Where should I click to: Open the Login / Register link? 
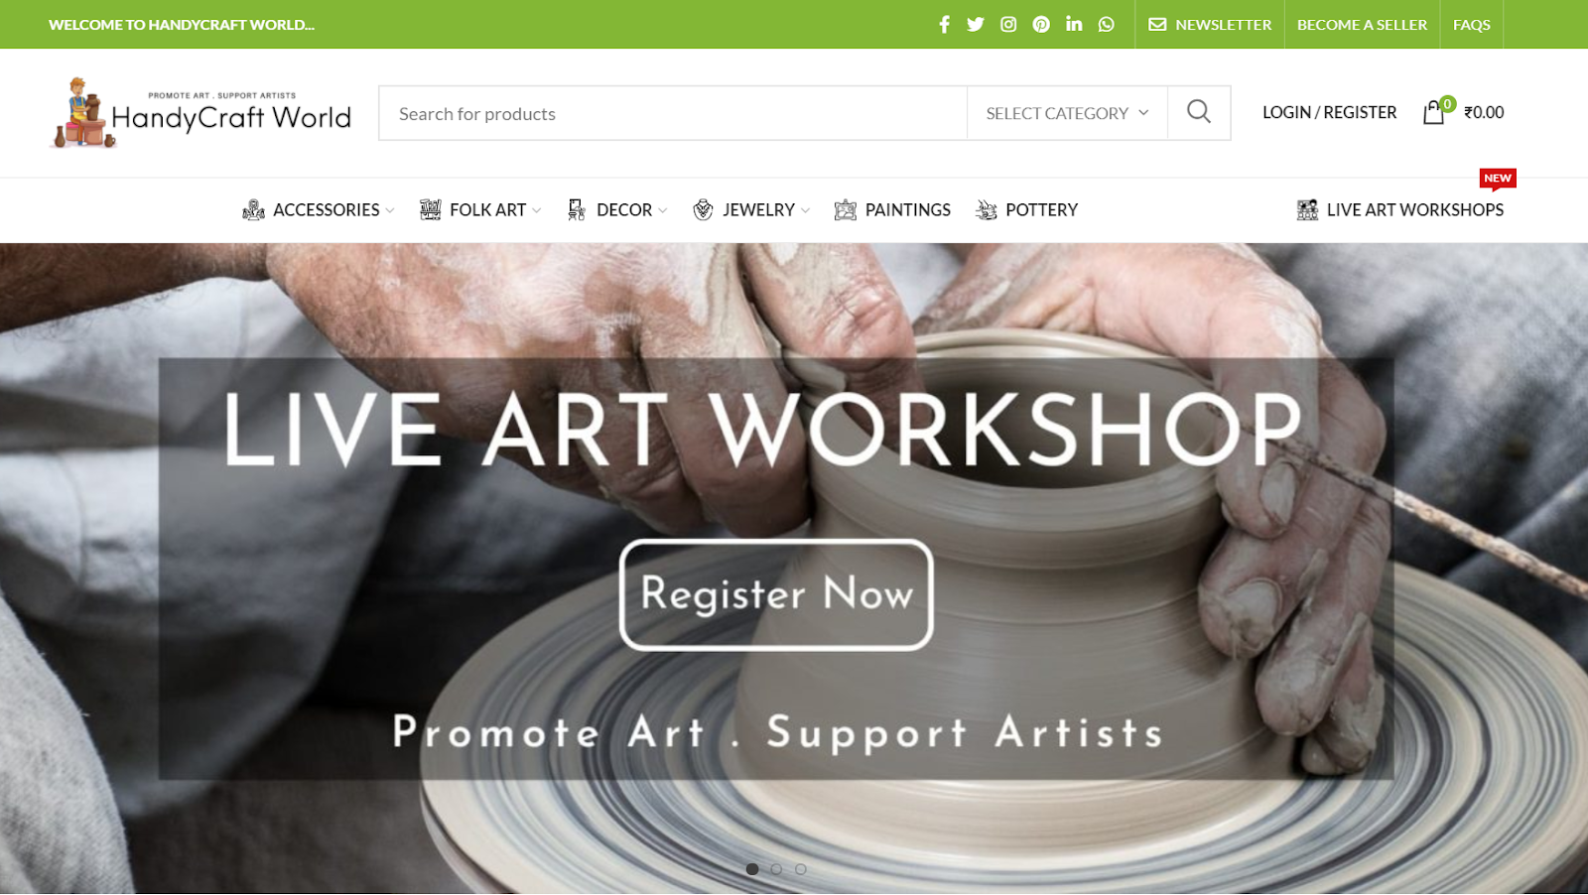pos(1329,112)
